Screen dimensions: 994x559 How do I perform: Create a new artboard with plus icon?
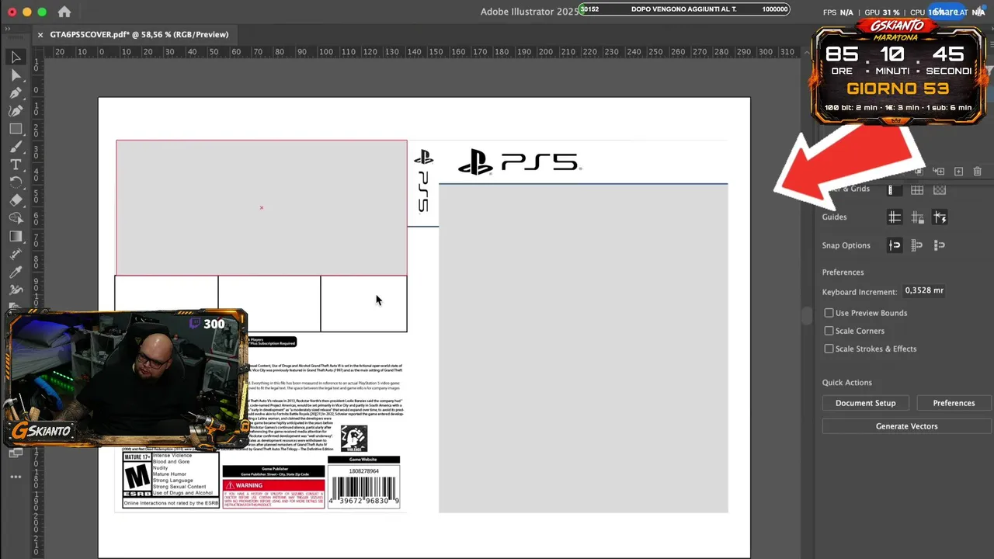click(958, 171)
